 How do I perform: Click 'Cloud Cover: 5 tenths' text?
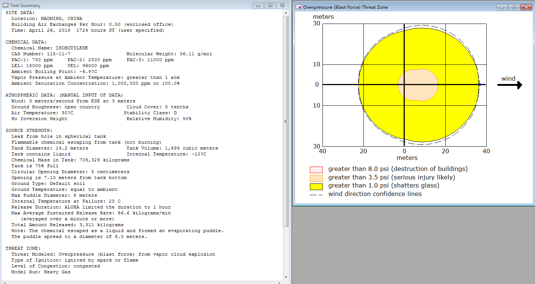tap(158, 107)
